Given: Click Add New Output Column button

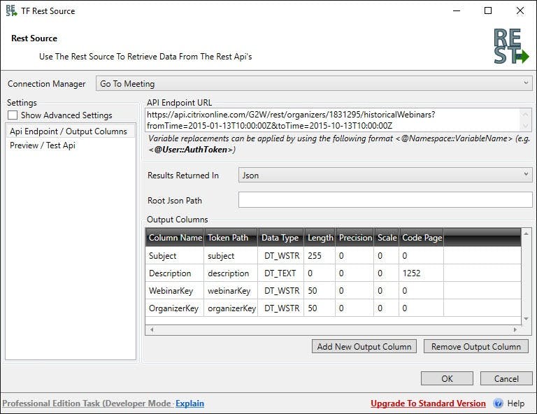Looking at the screenshot, I should click(364, 346).
